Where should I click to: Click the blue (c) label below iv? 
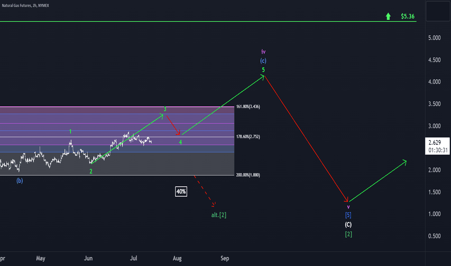point(263,61)
